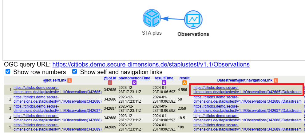Image resolution: width=305 pixels, height=133 pixels.
Task: Open the OGC query URL link
Action: coord(151,64)
